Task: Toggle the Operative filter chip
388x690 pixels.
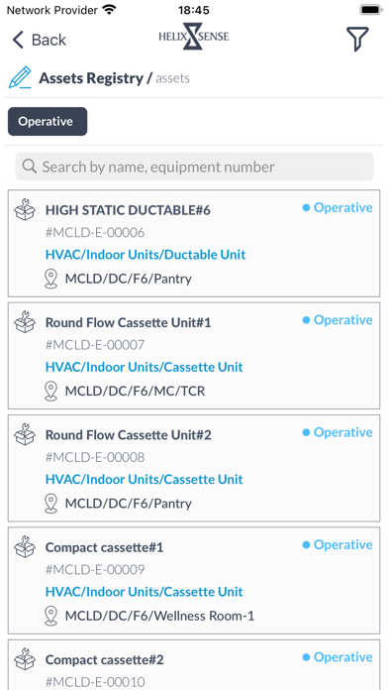Action: coord(48,122)
